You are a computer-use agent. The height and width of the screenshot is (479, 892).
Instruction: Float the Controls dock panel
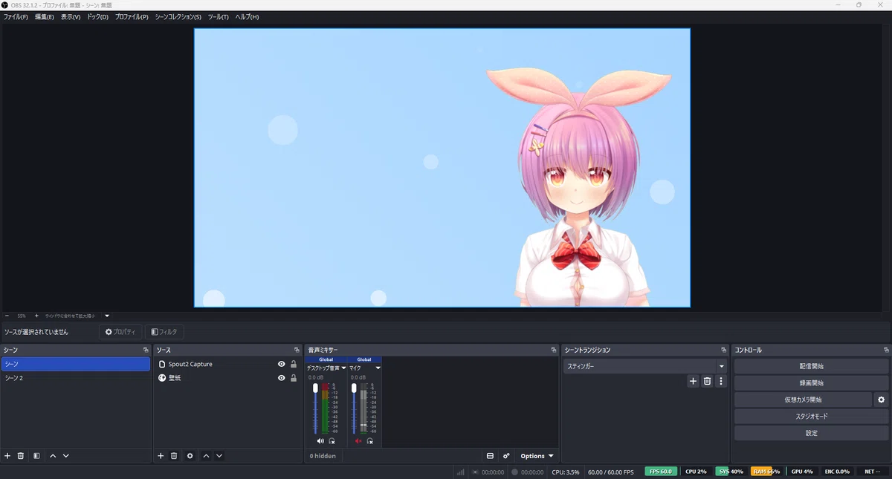click(886, 350)
